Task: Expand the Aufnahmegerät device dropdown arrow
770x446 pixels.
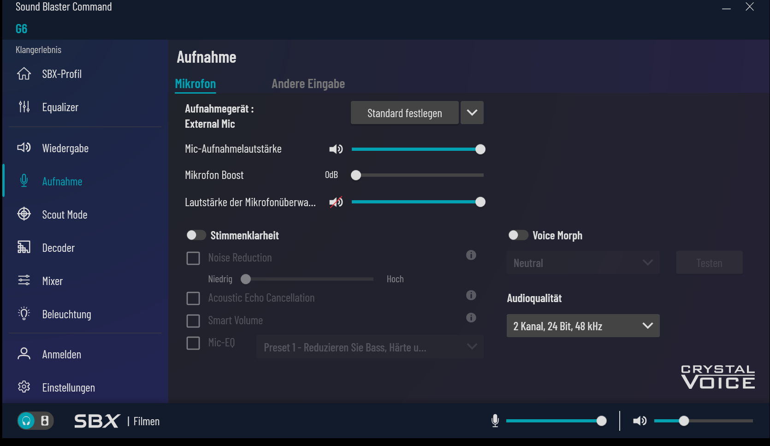Action: pos(472,113)
